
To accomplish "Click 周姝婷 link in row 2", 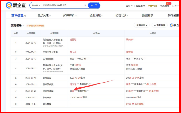I will point(130,52).
